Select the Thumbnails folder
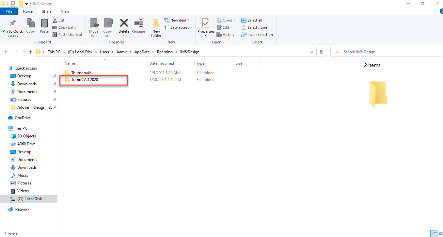 81,73
